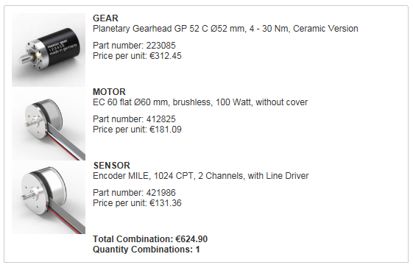Select the GEAR heading

tap(105, 18)
